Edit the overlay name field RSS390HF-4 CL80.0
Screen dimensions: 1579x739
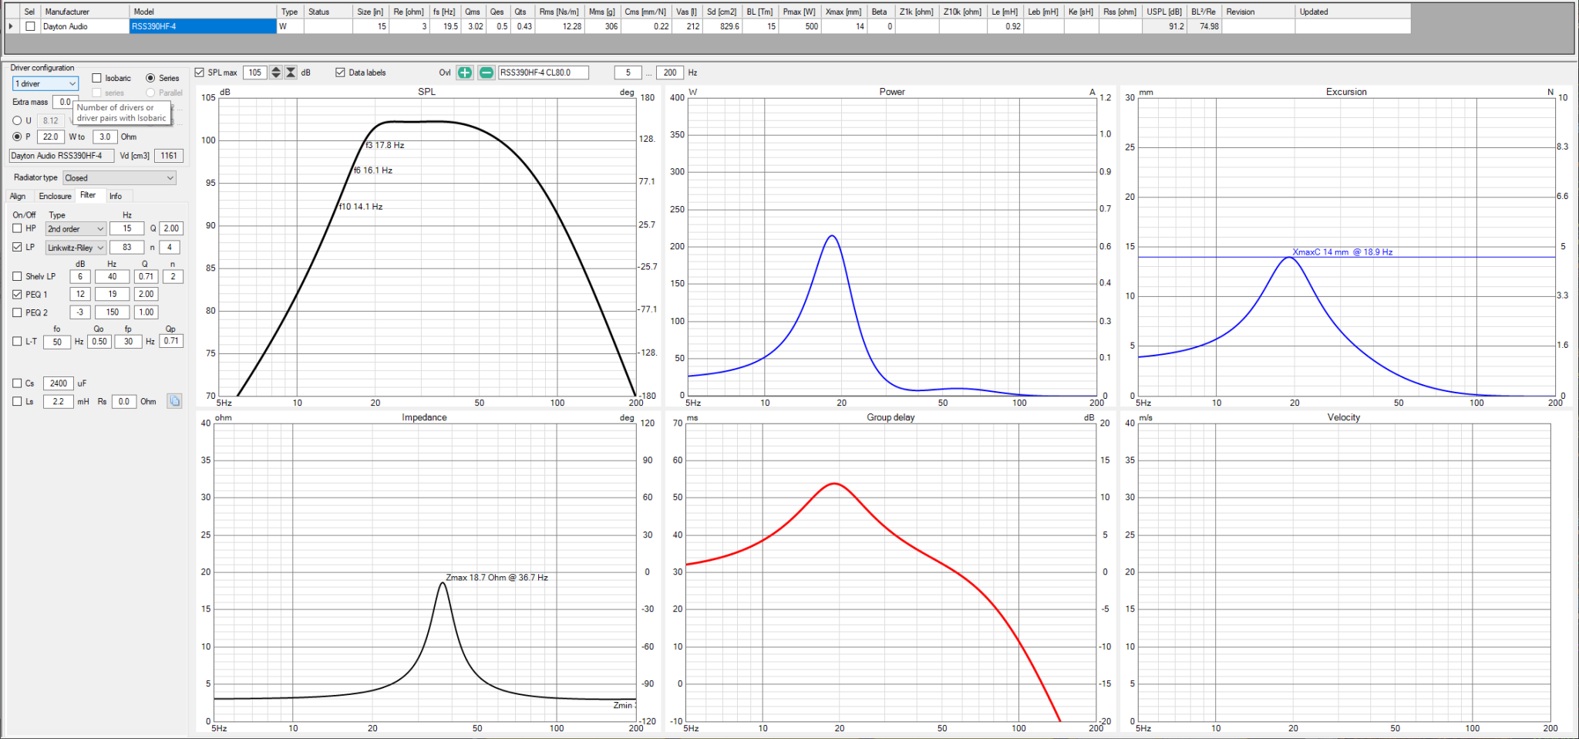point(544,73)
